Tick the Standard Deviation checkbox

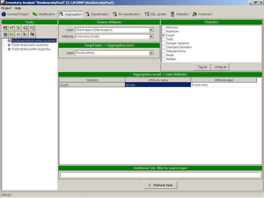tap(164, 47)
